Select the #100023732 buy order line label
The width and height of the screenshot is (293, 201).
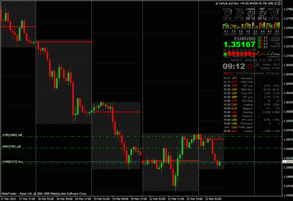(x=13, y=162)
